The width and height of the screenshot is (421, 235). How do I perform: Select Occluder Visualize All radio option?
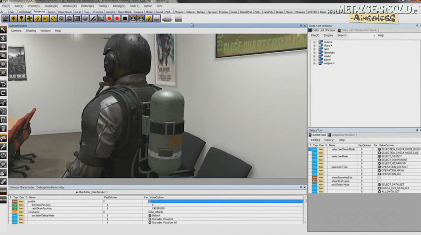[x=150, y=222]
